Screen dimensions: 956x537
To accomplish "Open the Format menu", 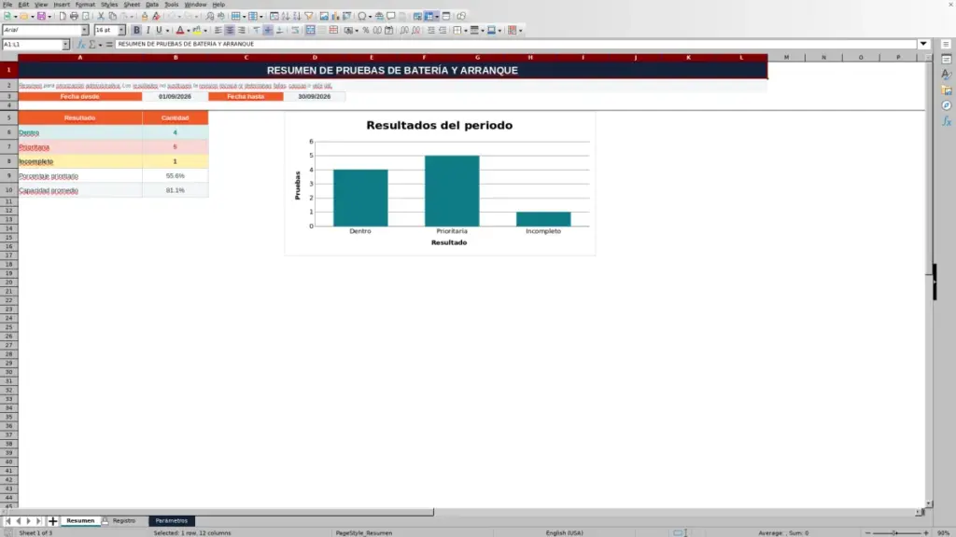I will point(85,5).
